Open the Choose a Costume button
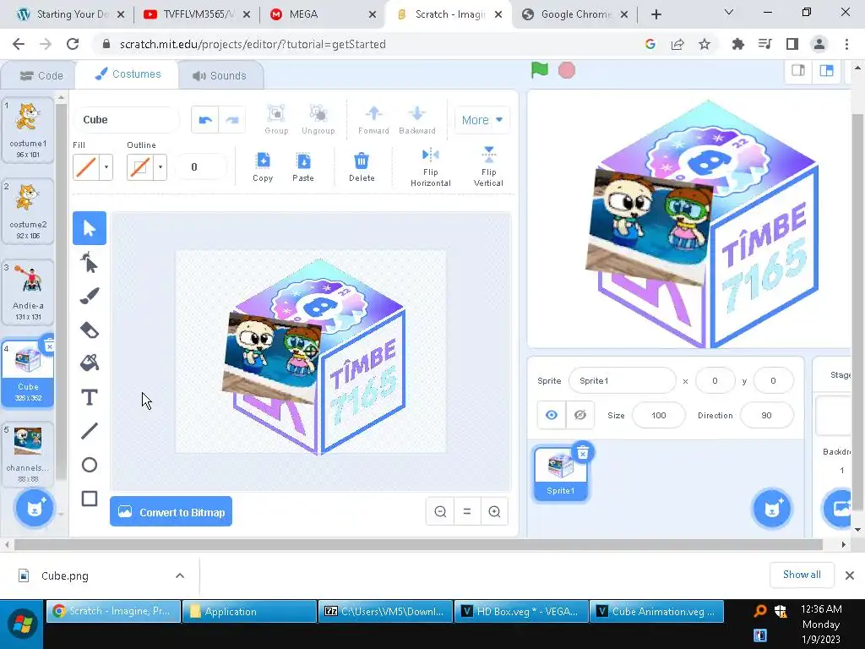 [x=34, y=508]
